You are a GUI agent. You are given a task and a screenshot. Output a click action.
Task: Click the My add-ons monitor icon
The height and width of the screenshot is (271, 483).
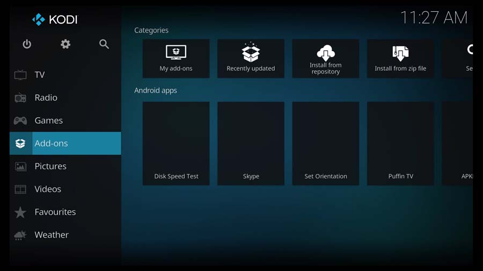[176, 52]
